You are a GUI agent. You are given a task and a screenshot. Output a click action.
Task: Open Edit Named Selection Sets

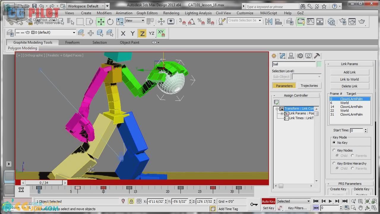coord(222,21)
